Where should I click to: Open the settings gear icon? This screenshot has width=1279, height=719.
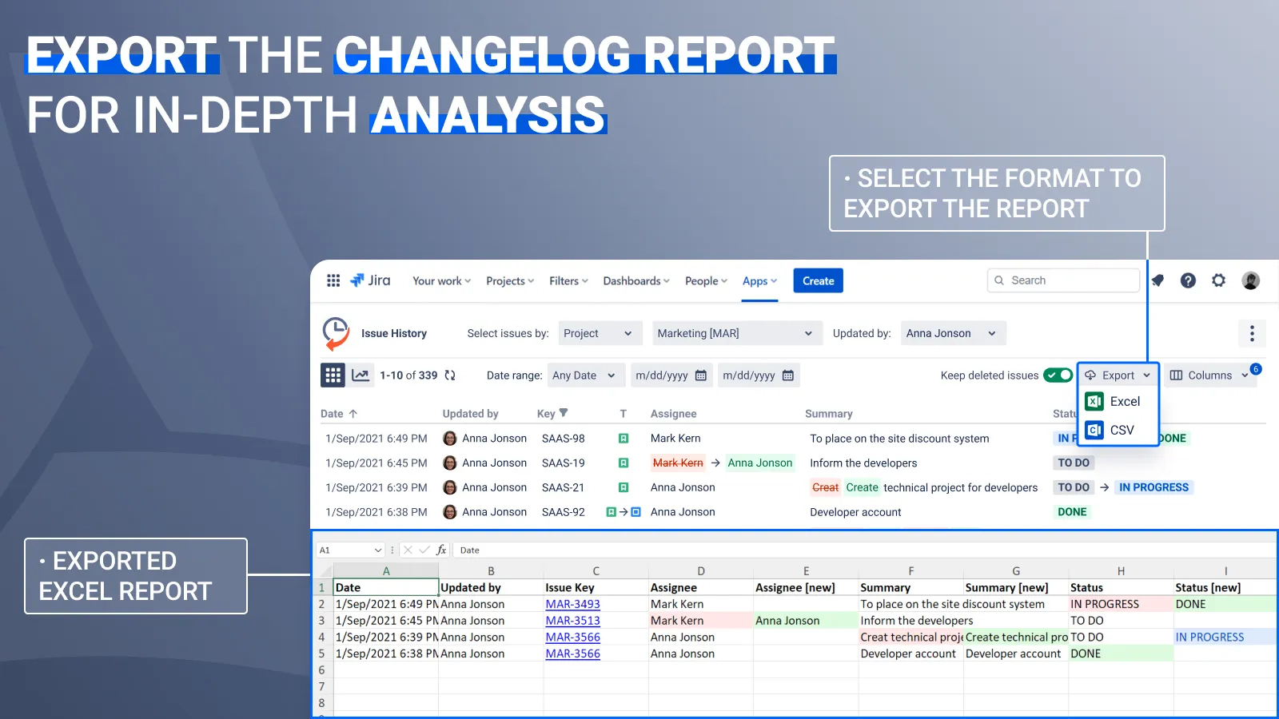point(1218,280)
